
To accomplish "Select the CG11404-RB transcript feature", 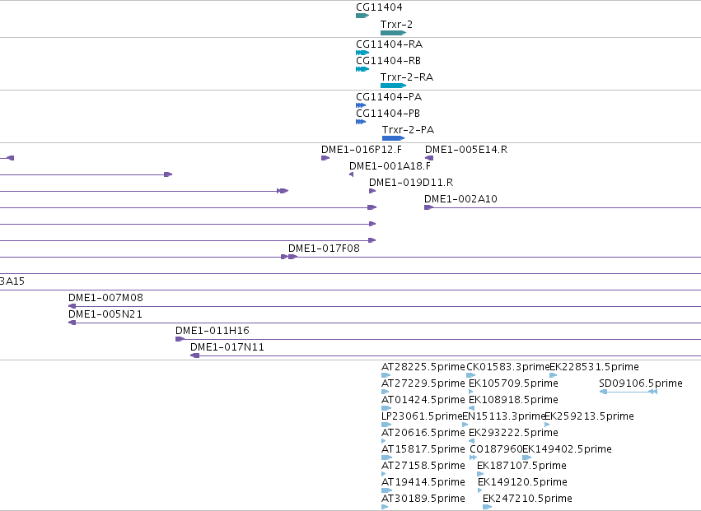I will point(362,69).
